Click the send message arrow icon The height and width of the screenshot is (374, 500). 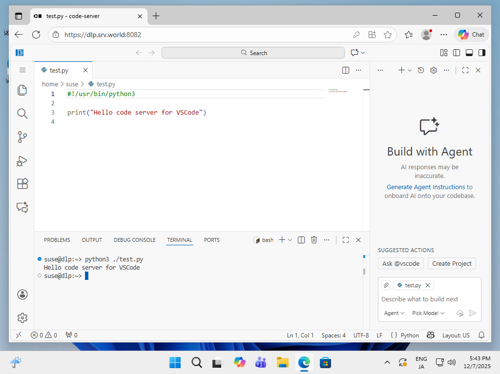(x=473, y=313)
